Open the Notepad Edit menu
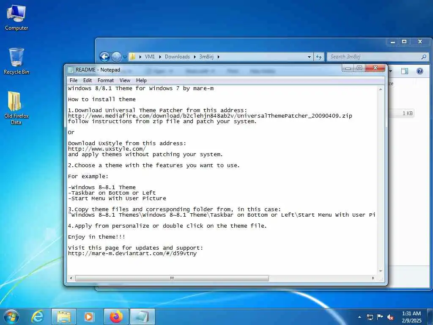The height and width of the screenshot is (325, 433). coord(87,80)
